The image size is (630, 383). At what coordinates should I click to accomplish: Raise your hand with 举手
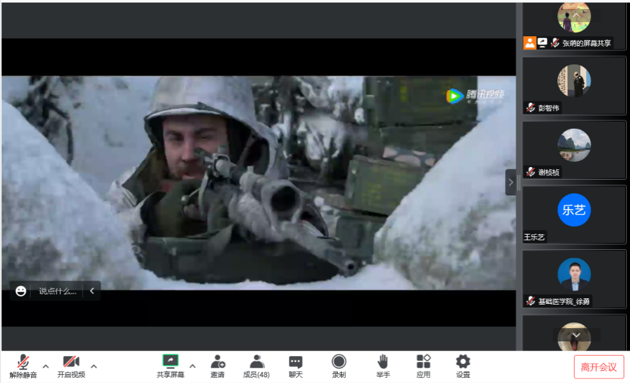(383, 366)
